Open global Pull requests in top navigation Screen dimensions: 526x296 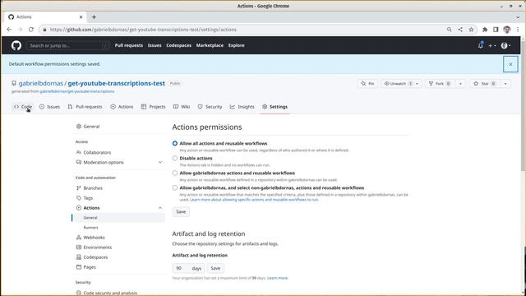click(x=129, y=45)
